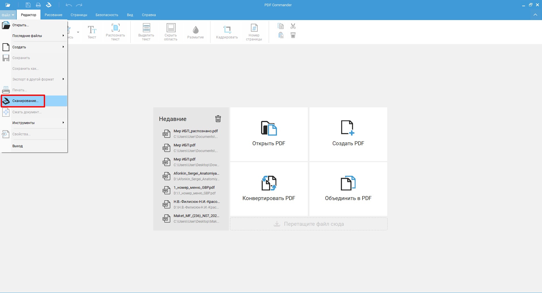This screenshot has height=293, width=542.
Task: Open the Страницы tab
Action: coord(79,15)
